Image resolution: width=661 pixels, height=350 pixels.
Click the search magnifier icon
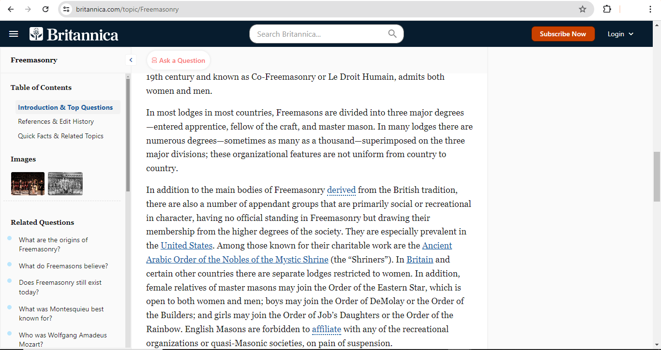tap(392, 34)
